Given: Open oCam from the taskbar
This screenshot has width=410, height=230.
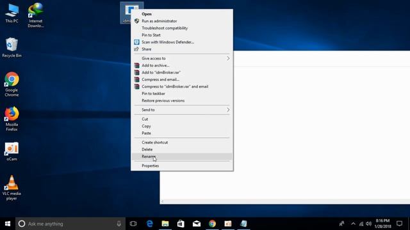Looking at the screenshot, I should pos(228,224).
